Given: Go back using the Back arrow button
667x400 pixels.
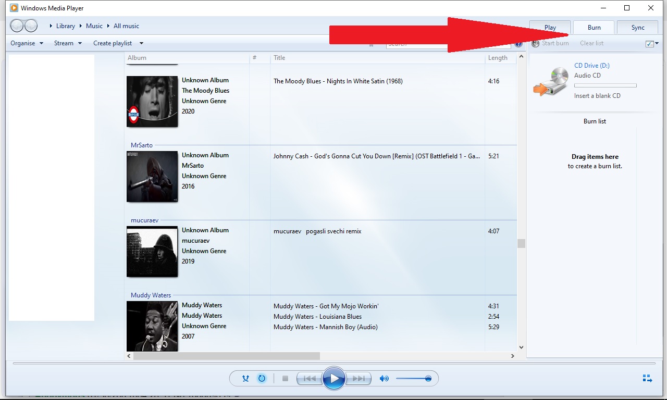Looking at the screenshot, I should pyautogui.click(x=17, y=26).
